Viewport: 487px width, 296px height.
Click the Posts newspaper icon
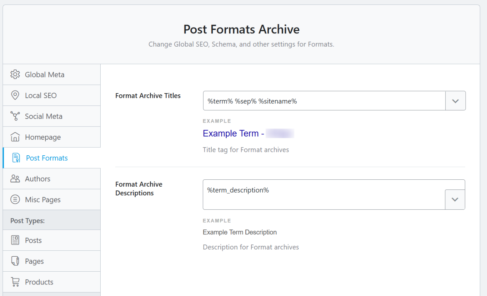pyautogui.click(x=15, y=240)
